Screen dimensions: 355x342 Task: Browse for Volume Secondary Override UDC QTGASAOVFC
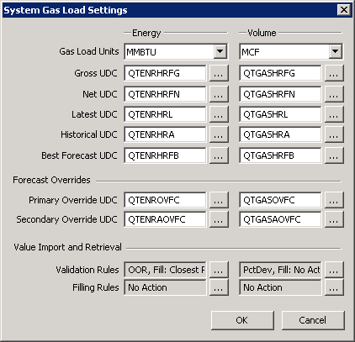pos(334,219)
